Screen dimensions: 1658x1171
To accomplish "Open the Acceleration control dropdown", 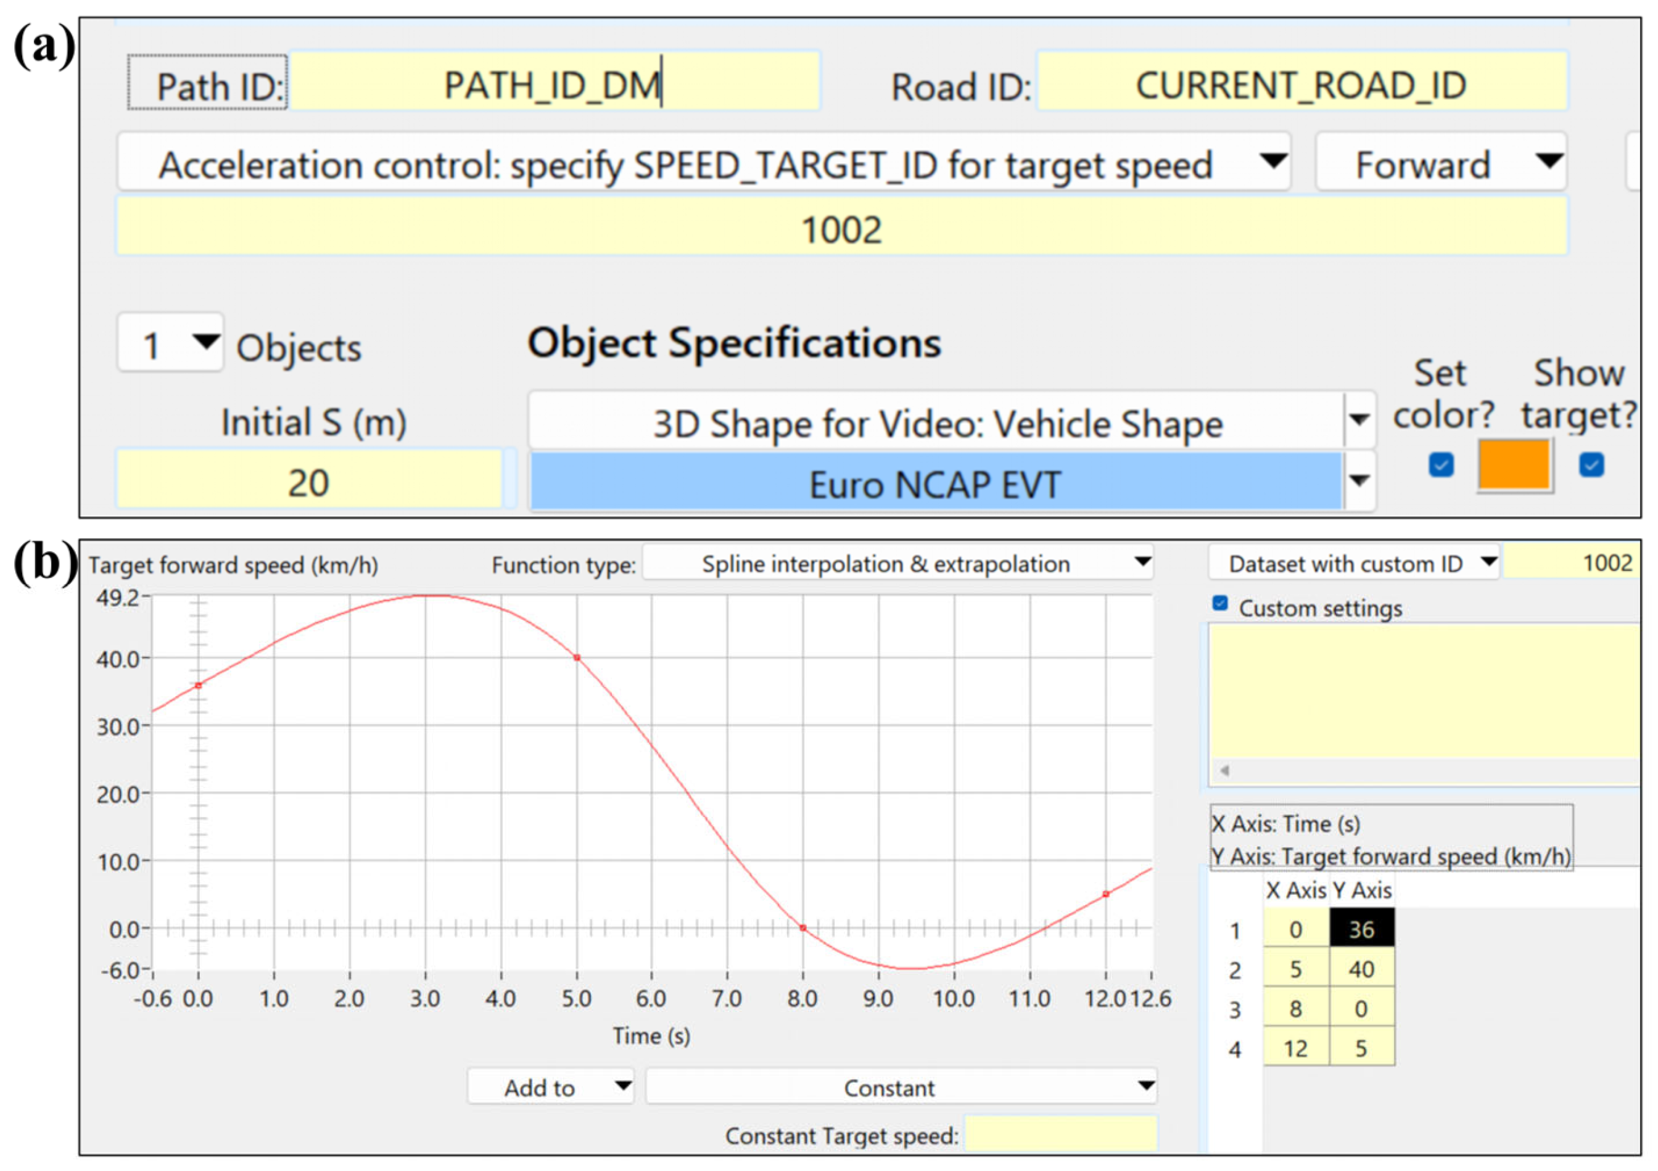I will point(703,163).
